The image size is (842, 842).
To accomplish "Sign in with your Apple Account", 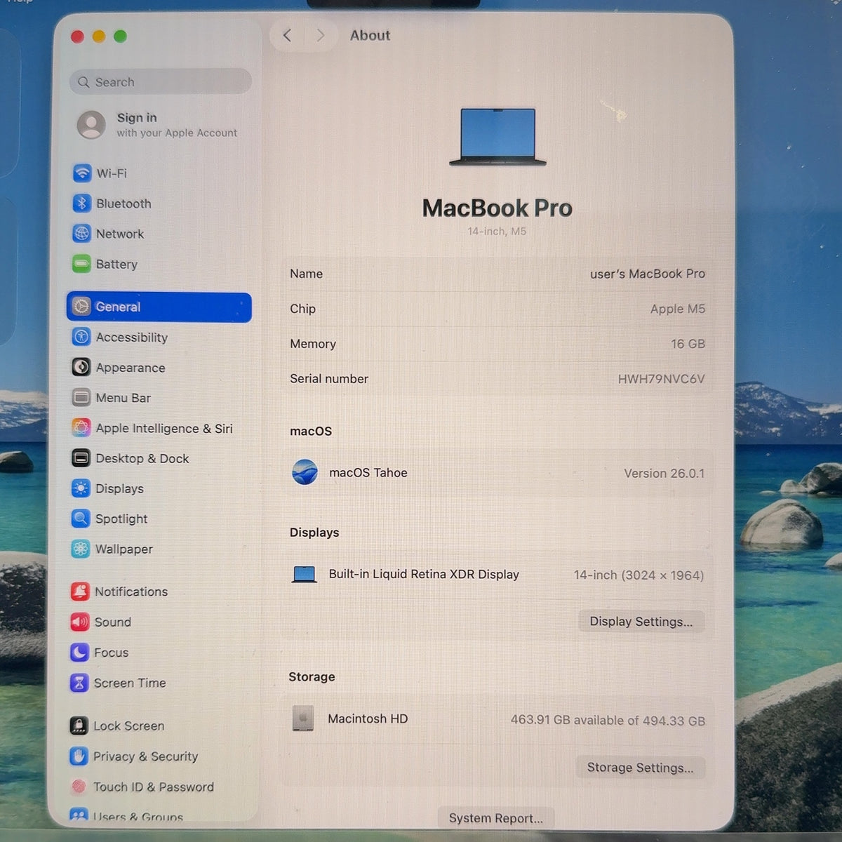I will point(159,125).
